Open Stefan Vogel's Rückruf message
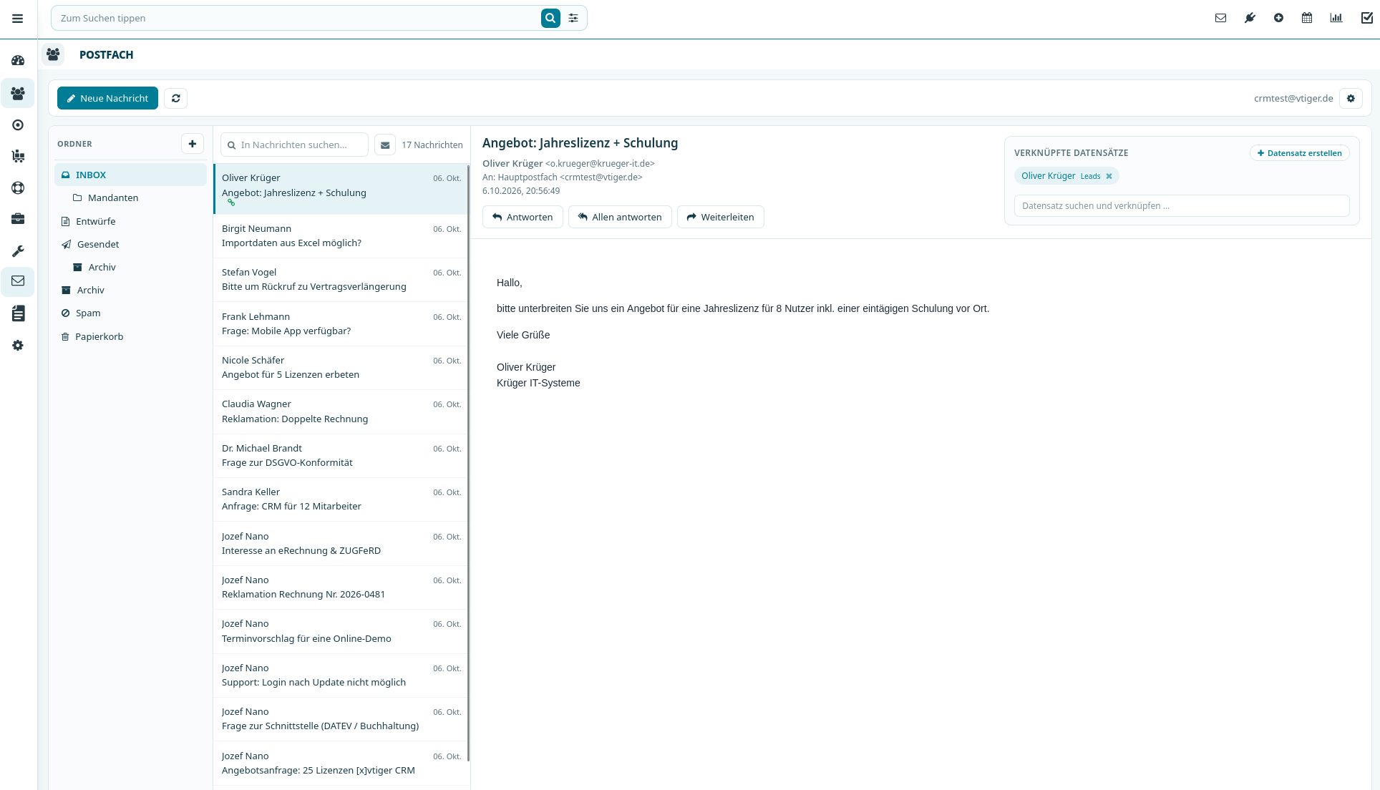This screenshot has height=790, width=1380. pyautogui.click(x=341, y=280)
